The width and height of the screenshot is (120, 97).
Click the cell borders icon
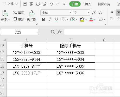(64, 19)
